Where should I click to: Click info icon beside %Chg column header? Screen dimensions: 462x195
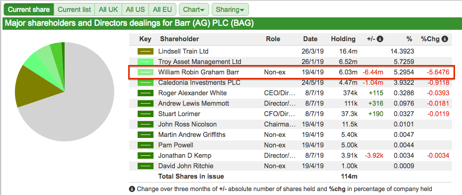point(445,39)
